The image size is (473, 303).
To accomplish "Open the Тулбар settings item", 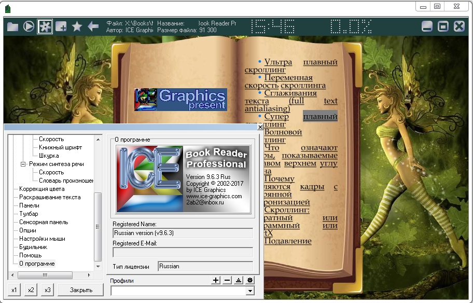I will pos(29,214).
